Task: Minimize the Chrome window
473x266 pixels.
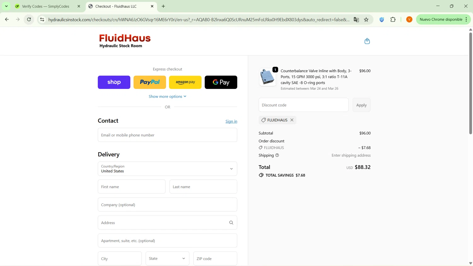Action: pos(438,6)
